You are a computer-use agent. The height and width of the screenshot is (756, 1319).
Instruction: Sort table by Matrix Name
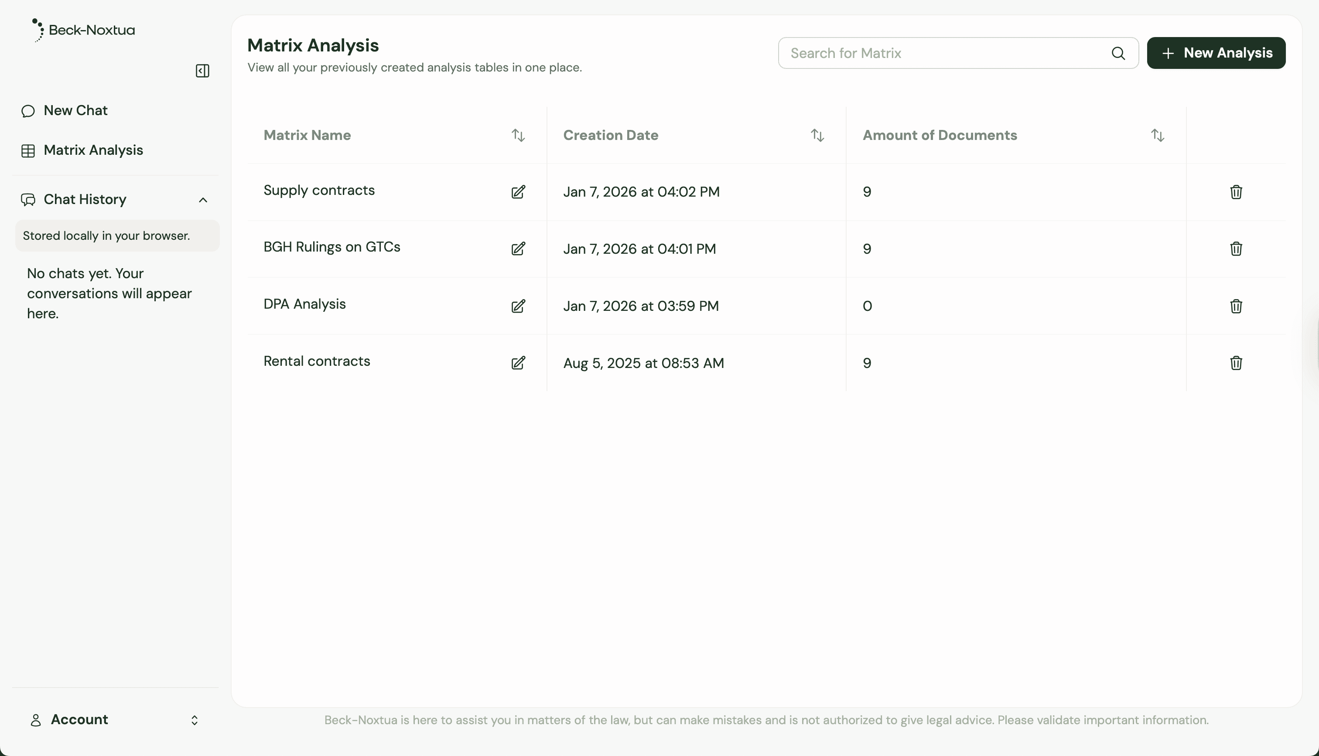click(518, 136)
